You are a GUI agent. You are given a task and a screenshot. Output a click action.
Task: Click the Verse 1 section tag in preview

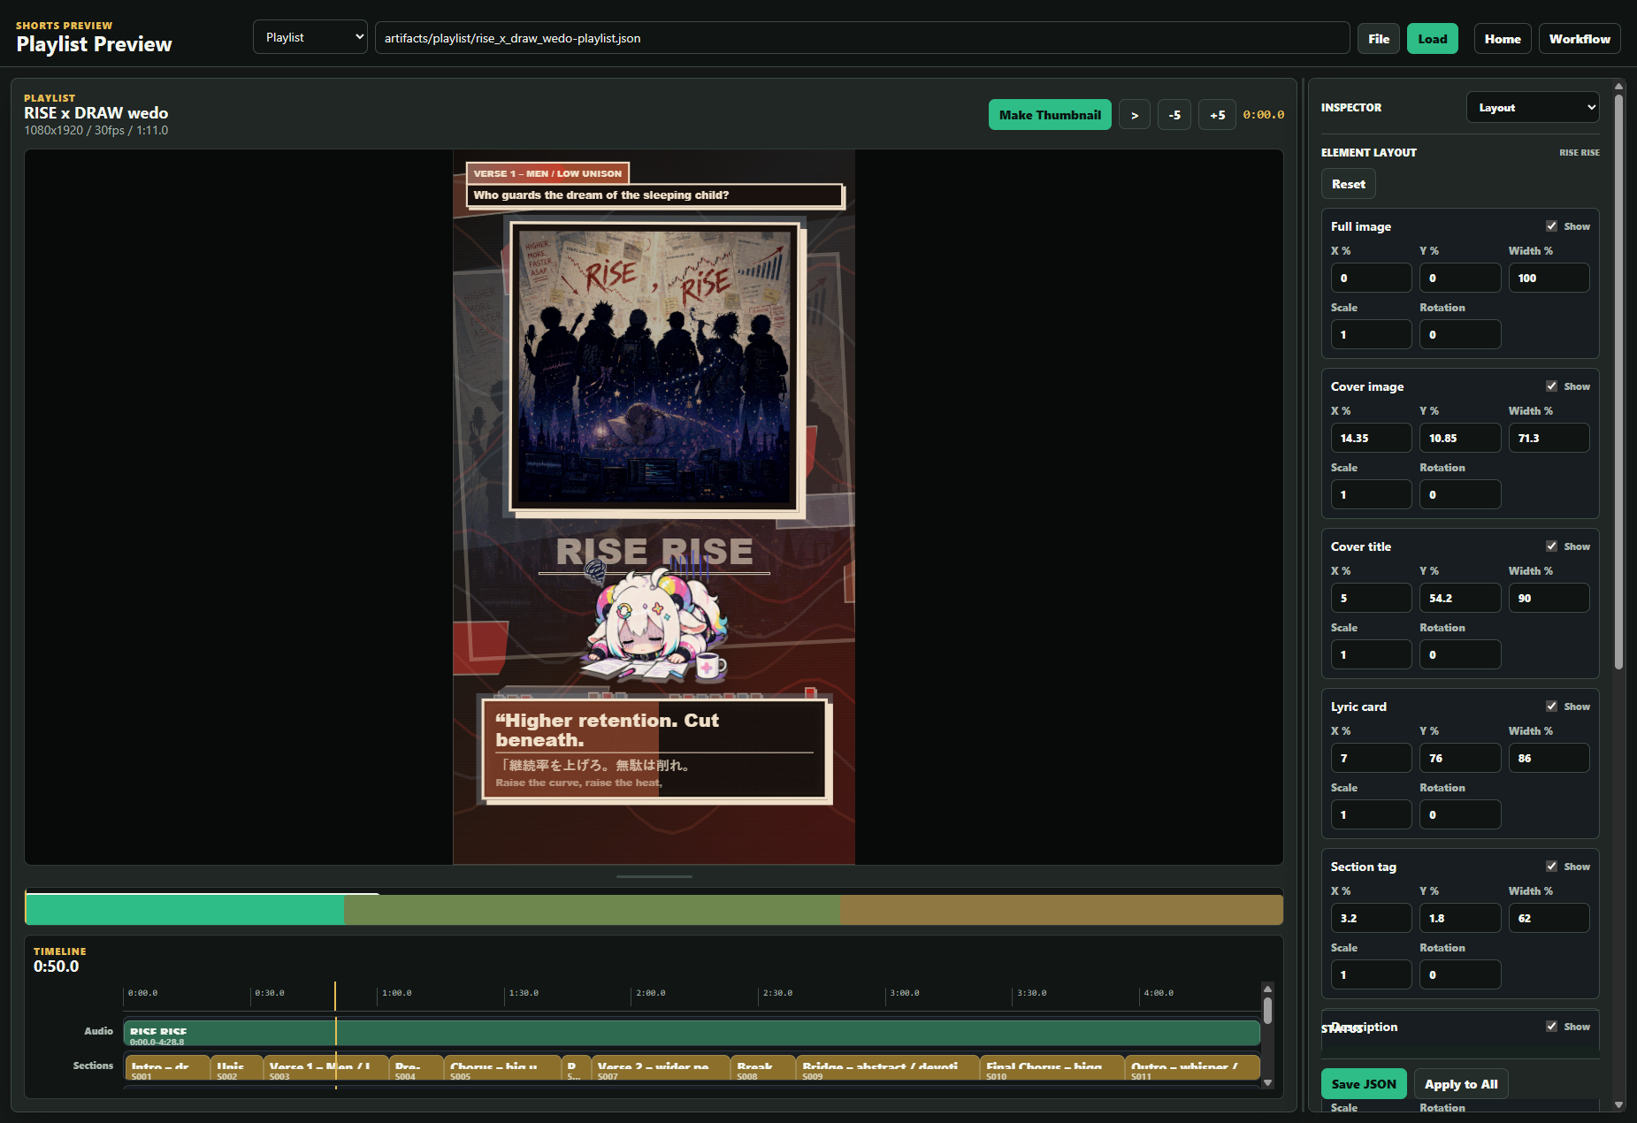tap(547, 173)
